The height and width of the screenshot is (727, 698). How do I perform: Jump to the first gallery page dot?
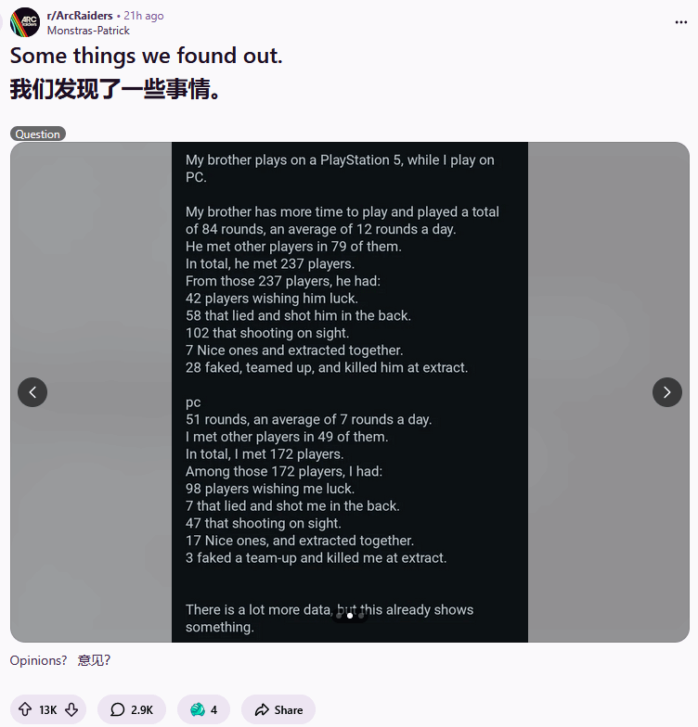point(338,616)
